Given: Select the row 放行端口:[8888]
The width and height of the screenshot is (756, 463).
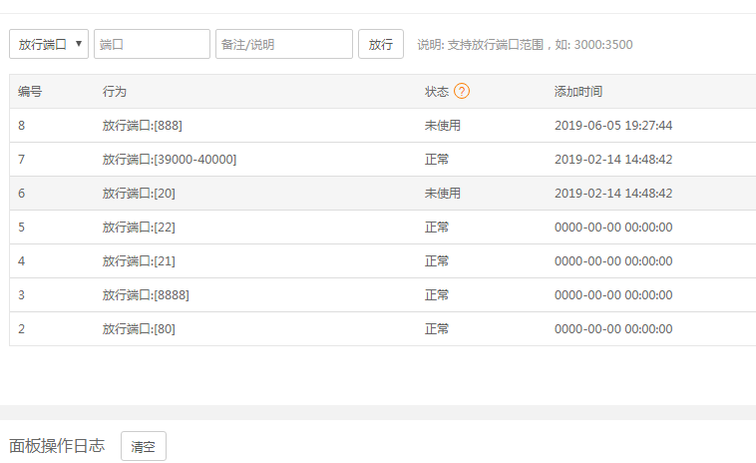Looking at the screenshot, I should pyautogui.click(x=383, y=294).
